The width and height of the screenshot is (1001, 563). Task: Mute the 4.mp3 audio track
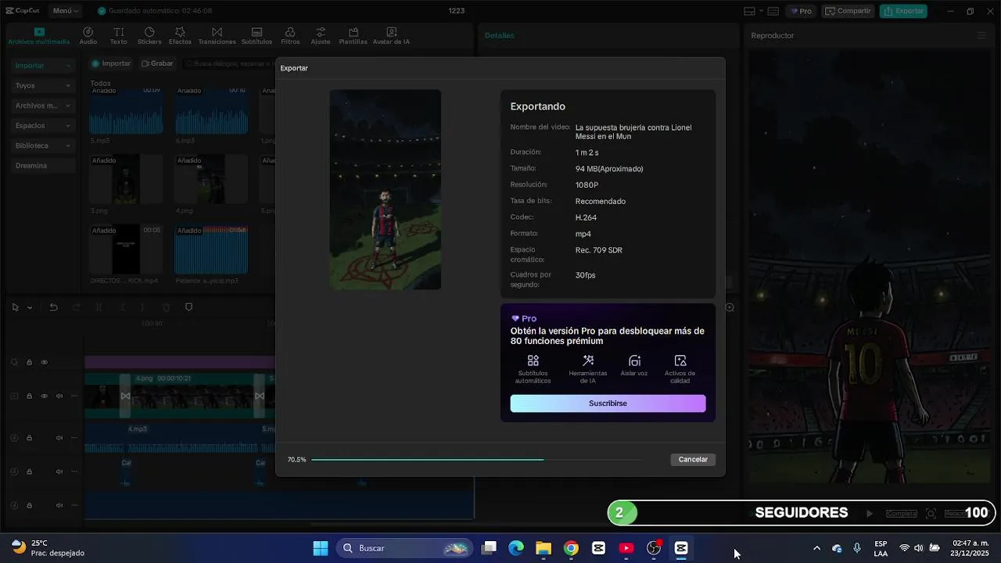[x=59, y=438]
